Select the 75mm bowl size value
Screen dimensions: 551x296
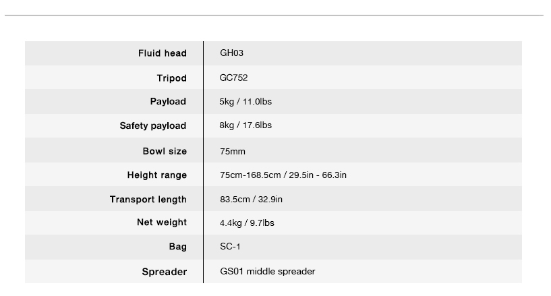[233, 151]
